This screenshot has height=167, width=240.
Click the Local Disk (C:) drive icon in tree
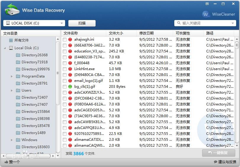click(11, 48)
